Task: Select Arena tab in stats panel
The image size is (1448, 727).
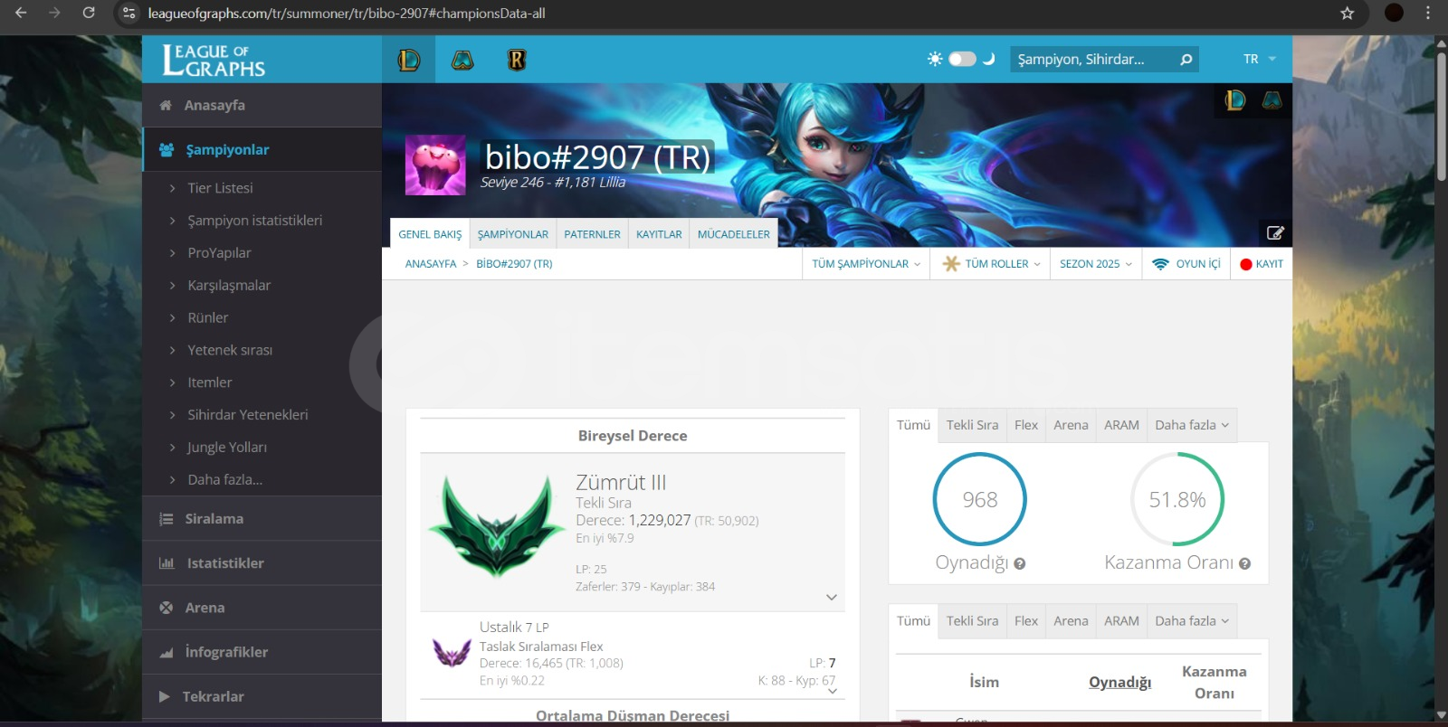Action: point(1071,425)
